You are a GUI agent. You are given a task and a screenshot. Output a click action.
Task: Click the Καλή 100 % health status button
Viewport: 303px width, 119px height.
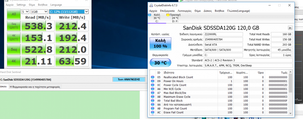[160, 44]
